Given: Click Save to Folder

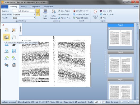Looking at the screenshot, I should point(107,14).
